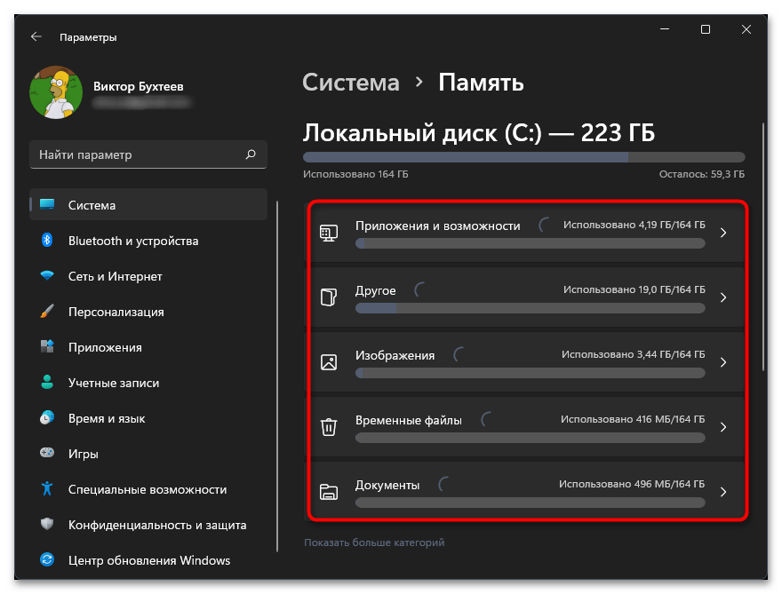This screenshot has height=594, width=782.
Task: Click the Windows Update refresh icon
Action: 47,559
